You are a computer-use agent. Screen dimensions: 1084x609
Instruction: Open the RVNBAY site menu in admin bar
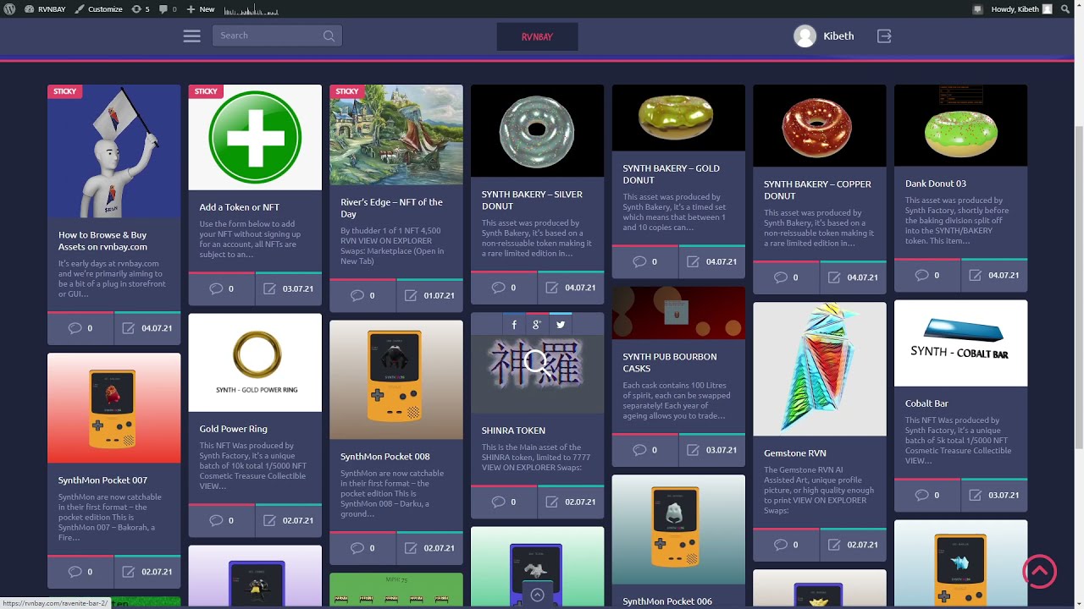click(43, 9)
